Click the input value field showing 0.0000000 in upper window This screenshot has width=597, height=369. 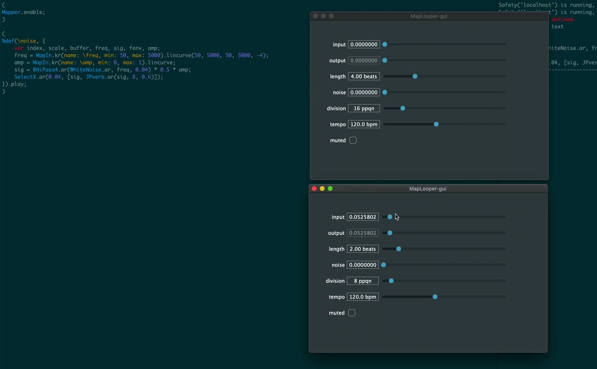click(x=364, y=44)
